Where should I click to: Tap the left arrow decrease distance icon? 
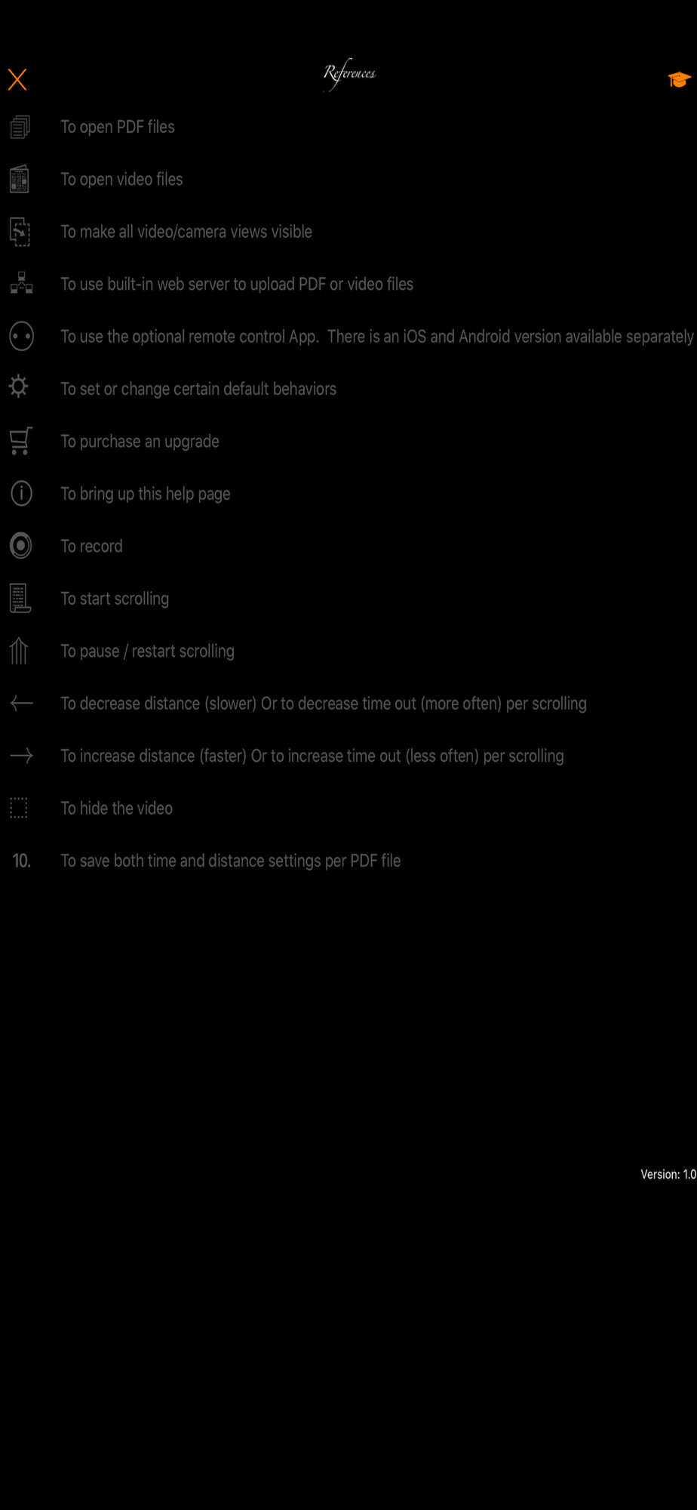click(x=21, y=703)
